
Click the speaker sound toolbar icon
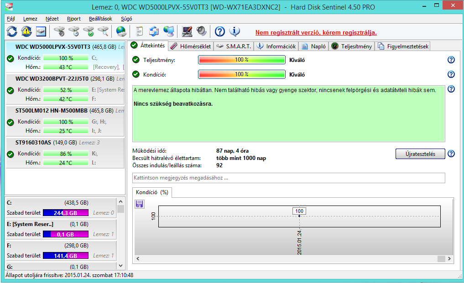click(x=202, y=31)
